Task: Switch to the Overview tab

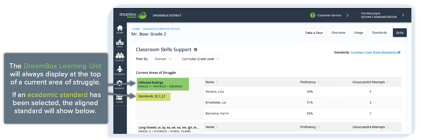Action: pos(338,33)
